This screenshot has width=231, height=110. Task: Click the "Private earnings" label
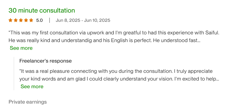(28, 102)
